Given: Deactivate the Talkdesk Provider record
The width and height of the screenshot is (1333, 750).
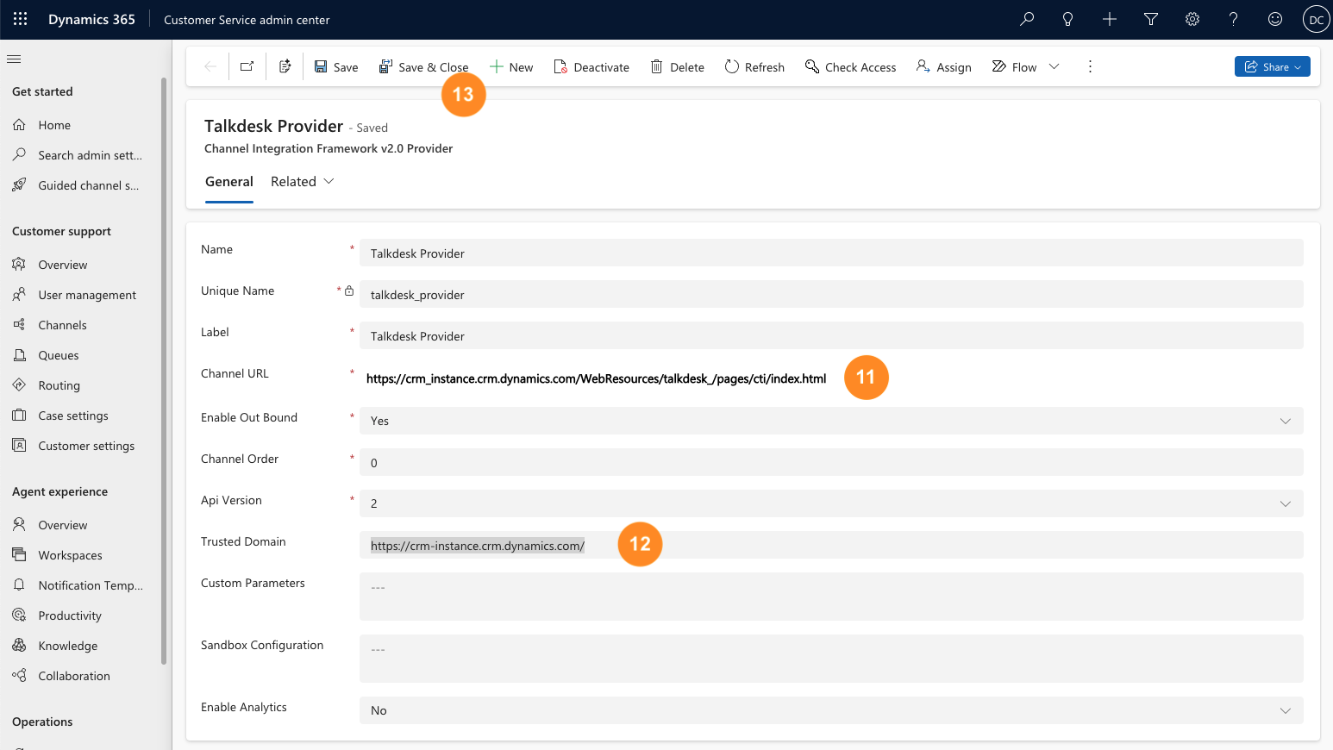Looking at the screenshot, I should [591, 66].
